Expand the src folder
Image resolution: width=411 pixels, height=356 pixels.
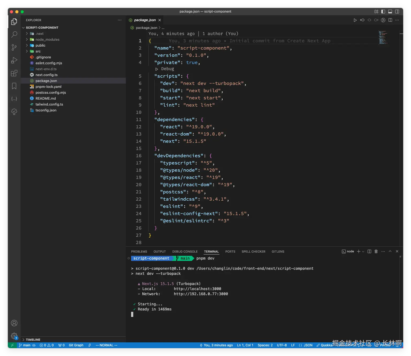pyautogui.click(x=38, y=51)
